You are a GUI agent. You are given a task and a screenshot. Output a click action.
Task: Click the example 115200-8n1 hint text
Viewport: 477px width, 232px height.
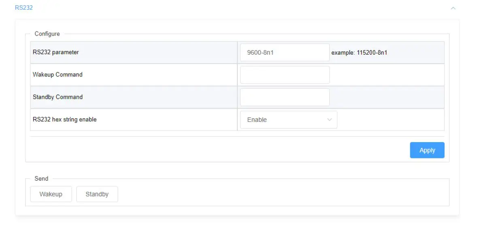click(x=359, y=53)
